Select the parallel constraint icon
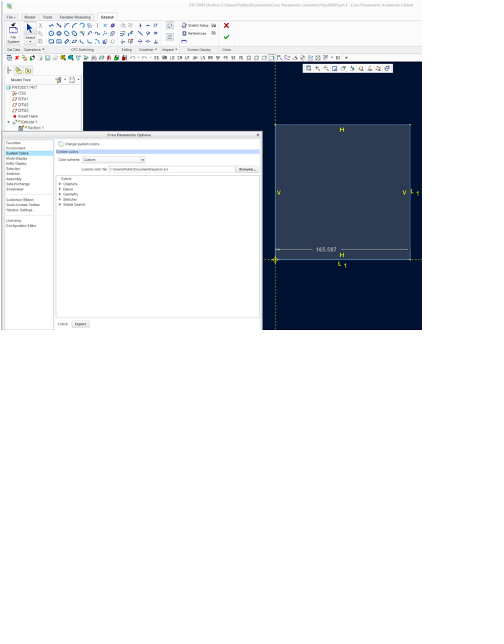 click(156, 26)
